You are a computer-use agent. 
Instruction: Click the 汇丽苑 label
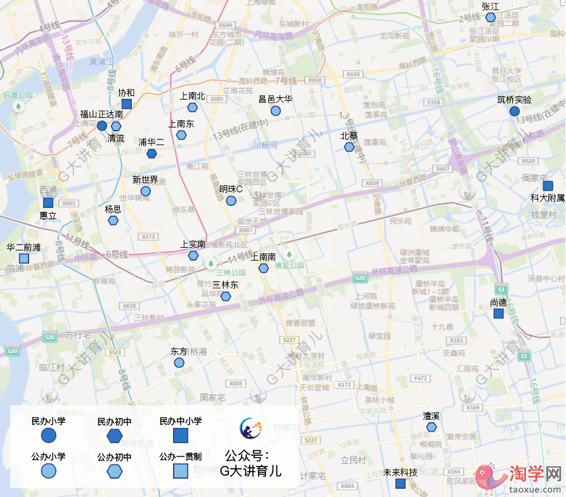point(468,368)
